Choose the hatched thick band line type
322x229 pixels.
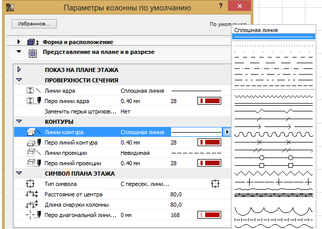click(273, 195)
